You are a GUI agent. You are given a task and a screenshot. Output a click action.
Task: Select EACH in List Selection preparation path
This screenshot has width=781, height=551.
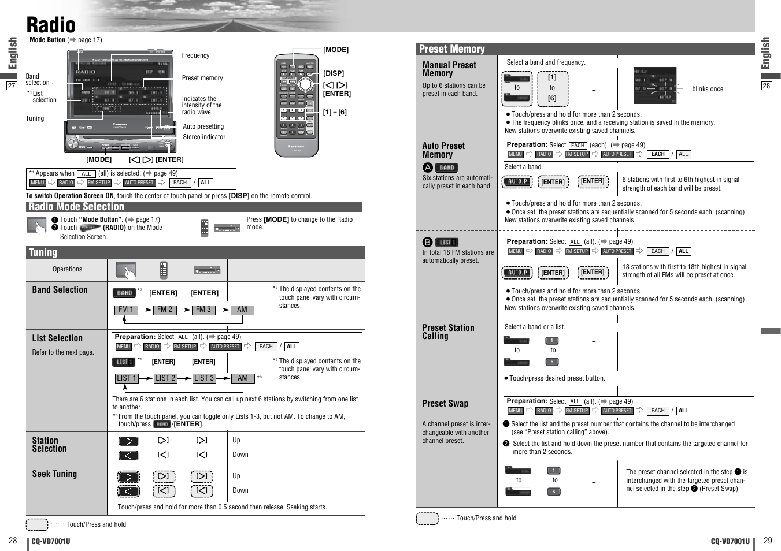(266, 347)
